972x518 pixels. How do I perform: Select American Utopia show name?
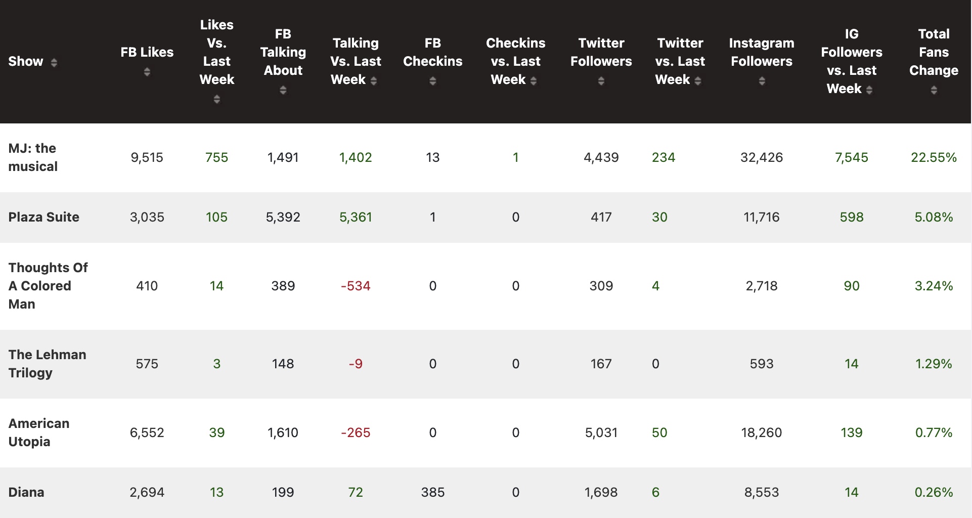(x=39, y=433)
